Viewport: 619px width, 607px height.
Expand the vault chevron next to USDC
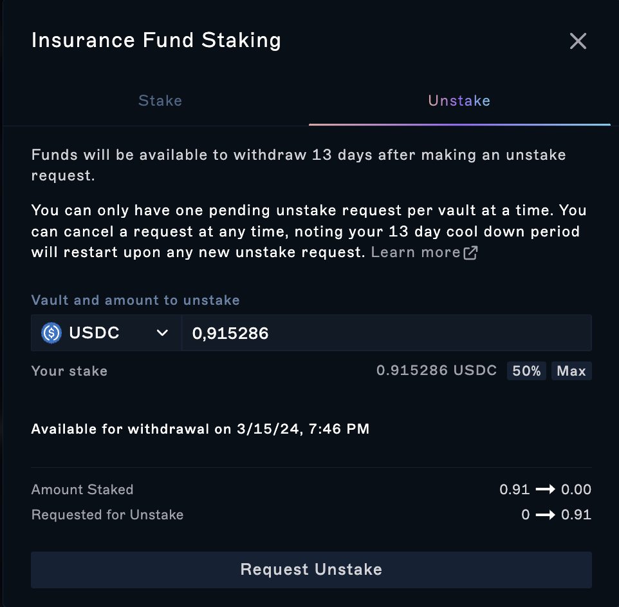(x=162, y=333)
